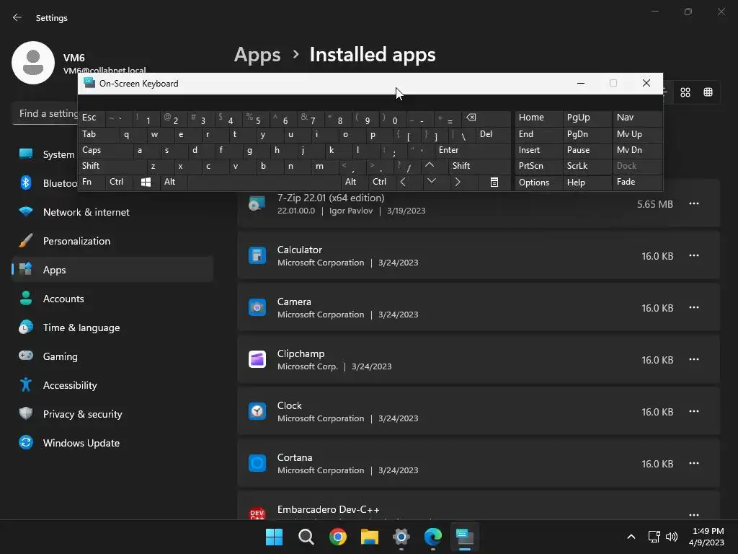
Task: Tap the Windows logo key on keyboard
Action: 146,182
